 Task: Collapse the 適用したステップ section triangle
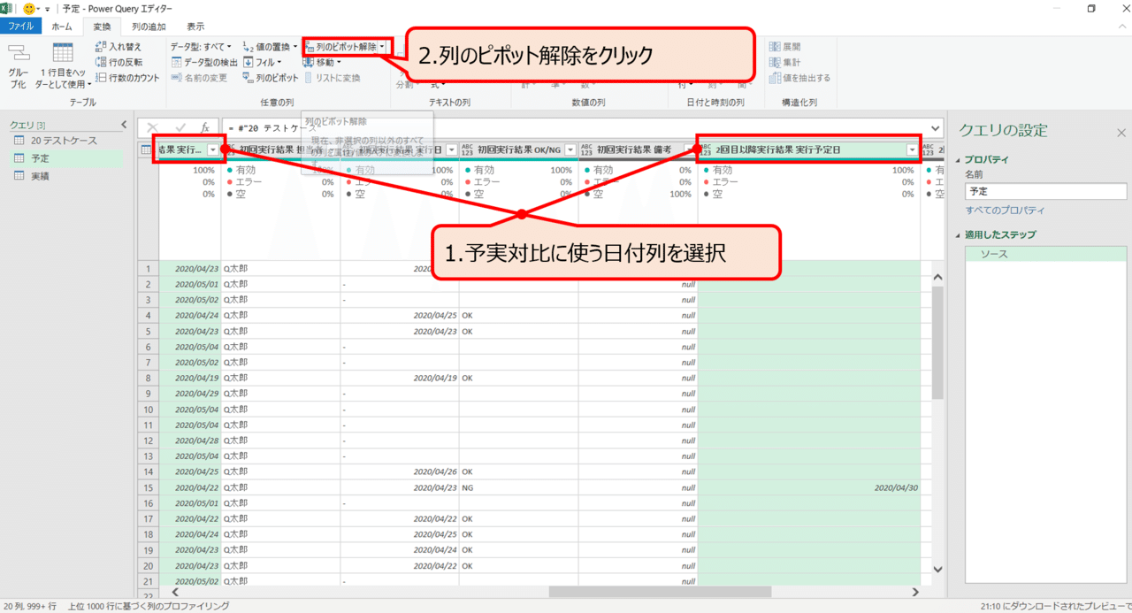click(x=958, y=235)
